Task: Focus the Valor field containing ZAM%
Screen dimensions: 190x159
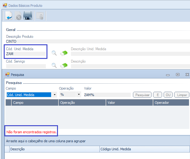Action: click(x=107, y=95)
